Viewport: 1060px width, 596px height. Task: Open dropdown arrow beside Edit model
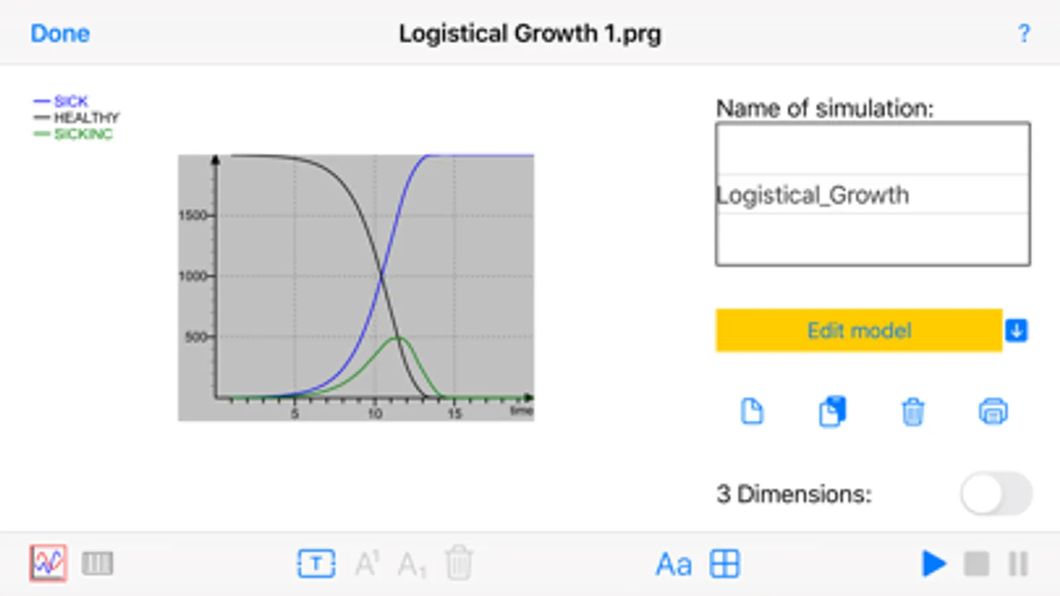(x=1016, y=330)
